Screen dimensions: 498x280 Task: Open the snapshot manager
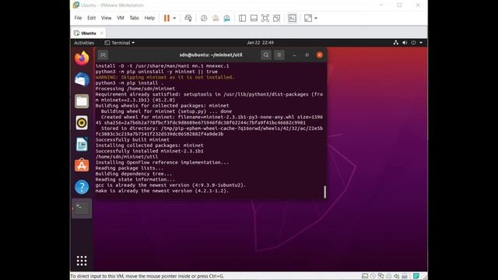pos(226,18)
